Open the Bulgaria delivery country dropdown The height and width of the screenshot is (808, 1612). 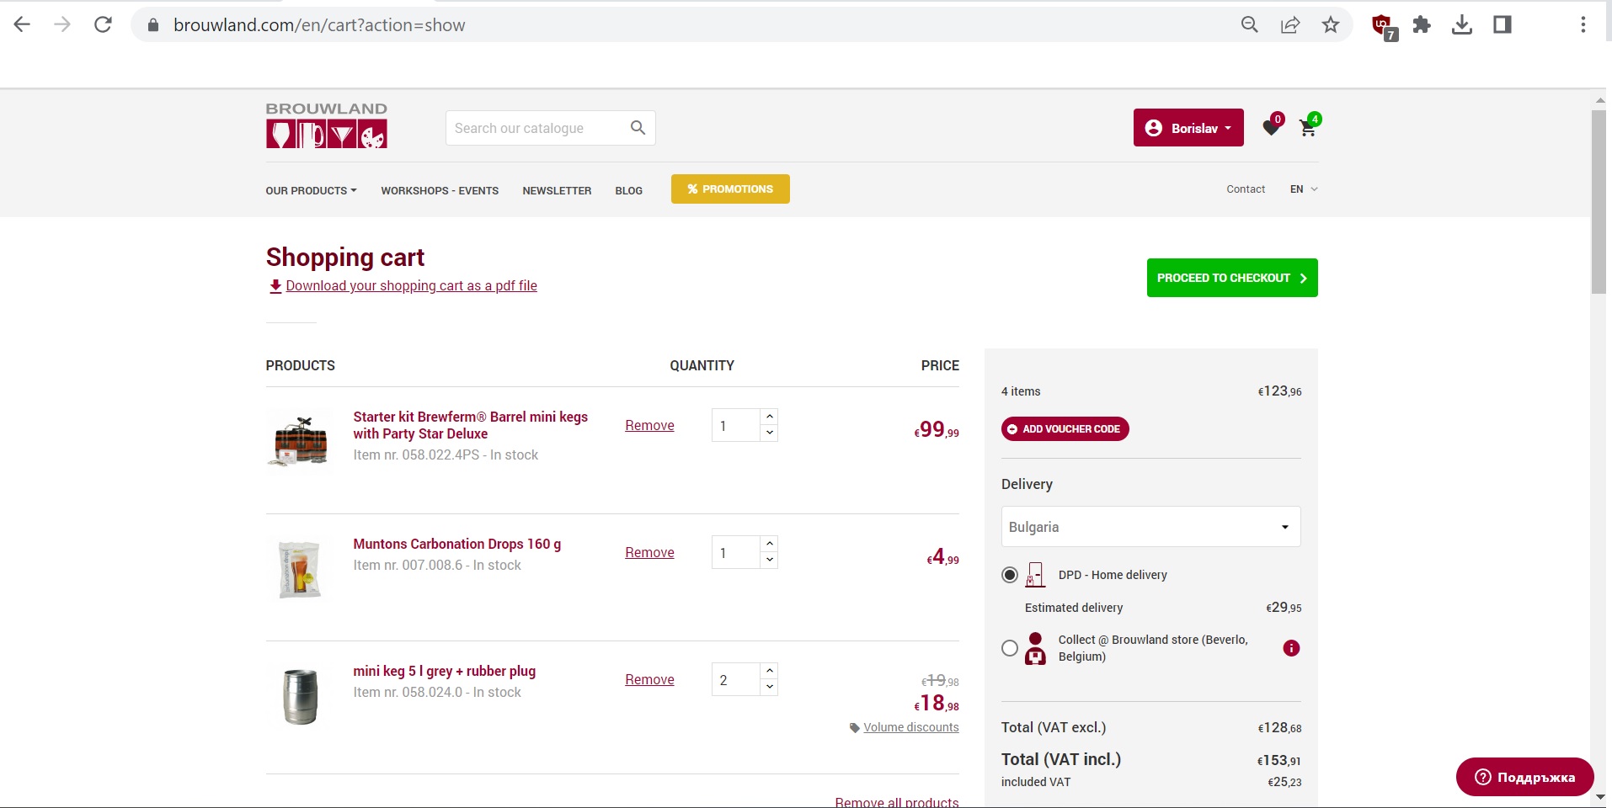pyautogui.click(x=1150, y=527)
